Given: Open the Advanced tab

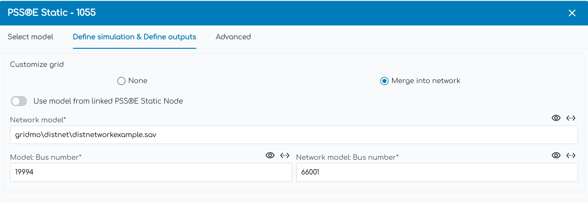Looking at the screenshot, I should coord(233,37).
